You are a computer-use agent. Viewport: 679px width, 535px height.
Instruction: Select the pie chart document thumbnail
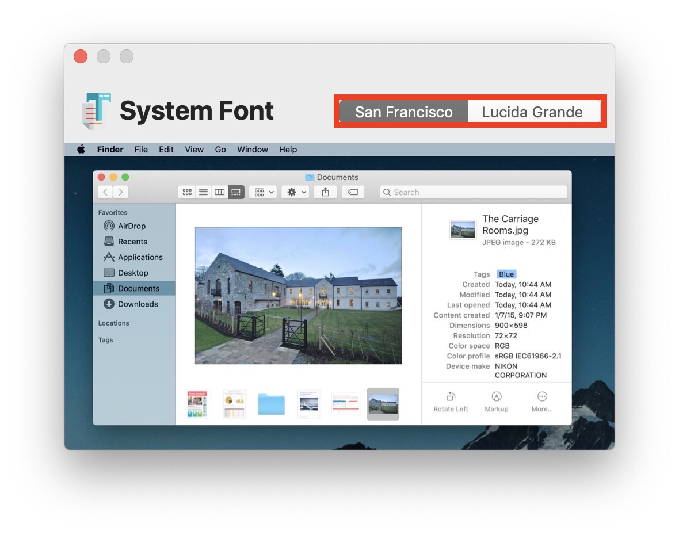234,404
